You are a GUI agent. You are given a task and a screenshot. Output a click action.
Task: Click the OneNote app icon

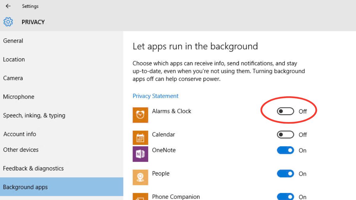(140, 154)
